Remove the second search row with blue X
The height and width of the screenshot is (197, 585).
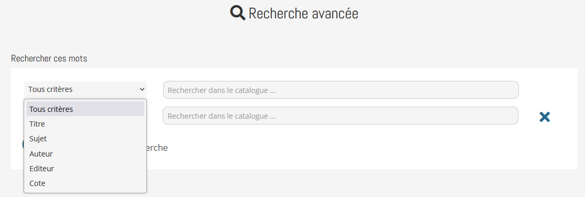pos(544,117)
